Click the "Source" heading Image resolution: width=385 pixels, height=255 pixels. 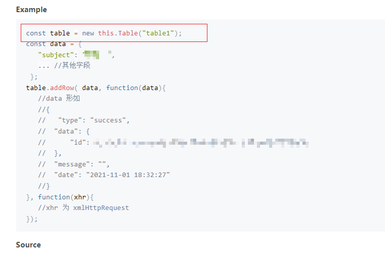point(28,245)
